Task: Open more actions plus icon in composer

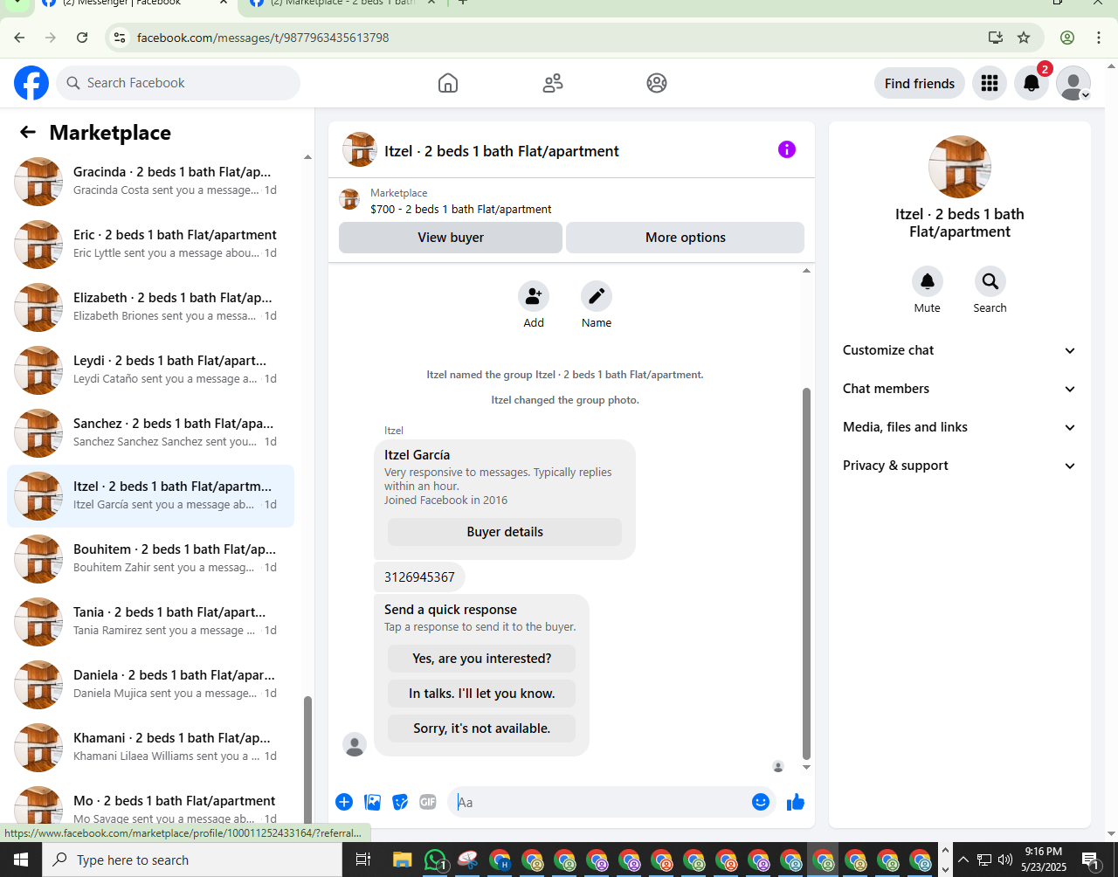Action: point(344,802)
